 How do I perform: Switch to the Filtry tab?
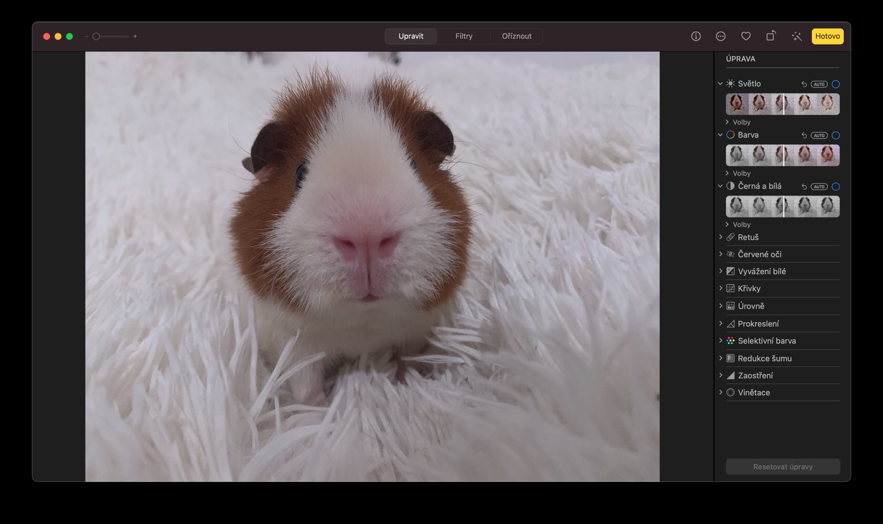(464, 36)
